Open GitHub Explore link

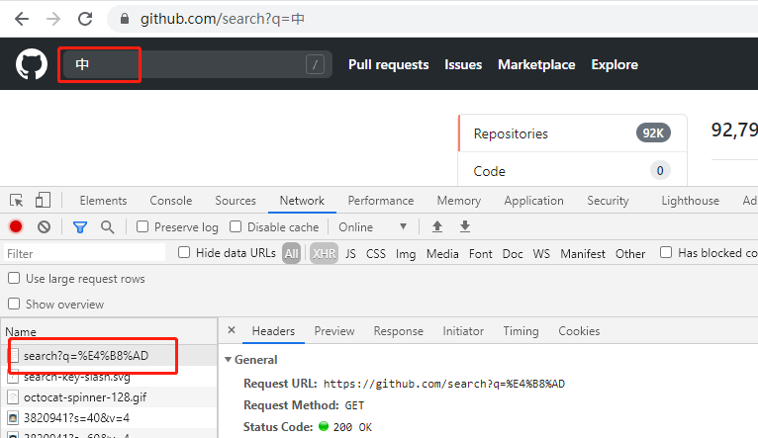615,64
